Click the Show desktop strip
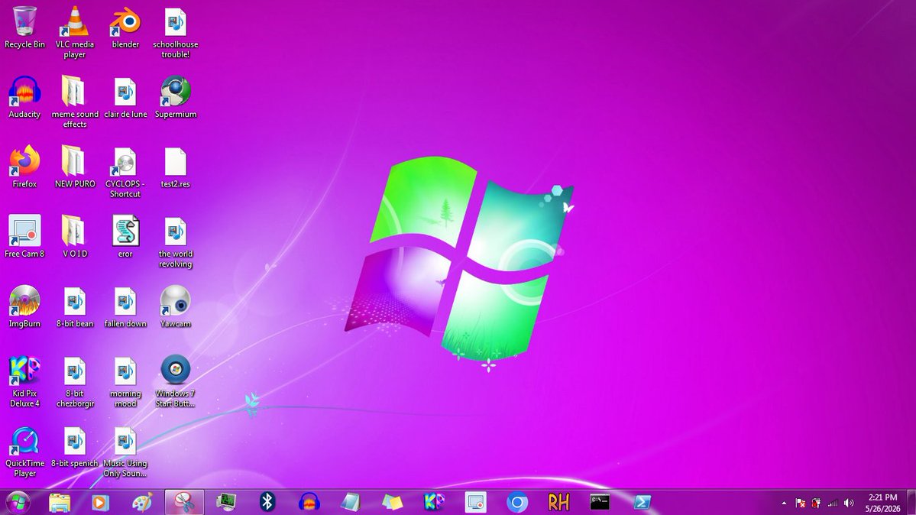 pos(911,503)
